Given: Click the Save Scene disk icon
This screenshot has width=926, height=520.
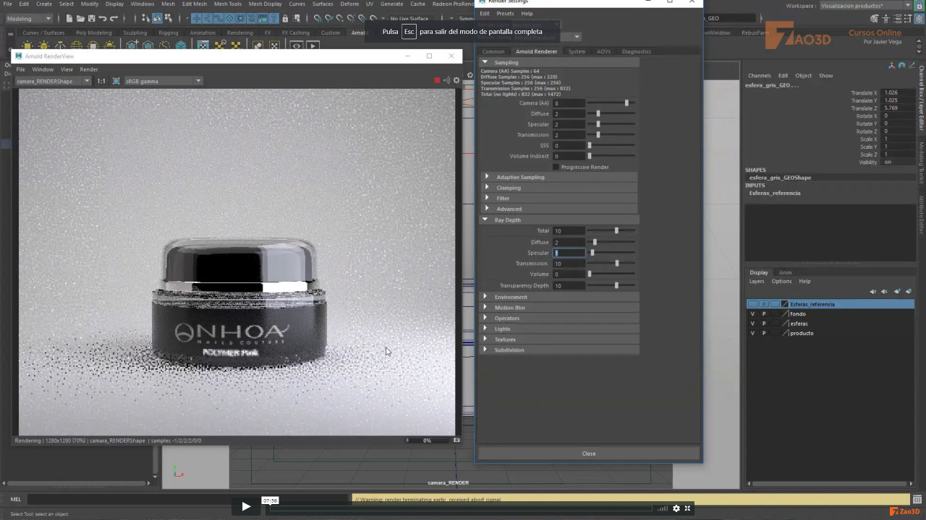Looking at the screenshot, I should click(90, 18).
